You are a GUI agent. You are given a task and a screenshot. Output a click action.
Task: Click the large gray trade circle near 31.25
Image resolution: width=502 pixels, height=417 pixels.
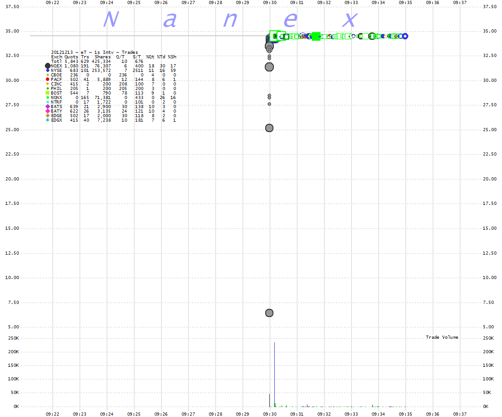pyautogui.click(x=269, y=67)
